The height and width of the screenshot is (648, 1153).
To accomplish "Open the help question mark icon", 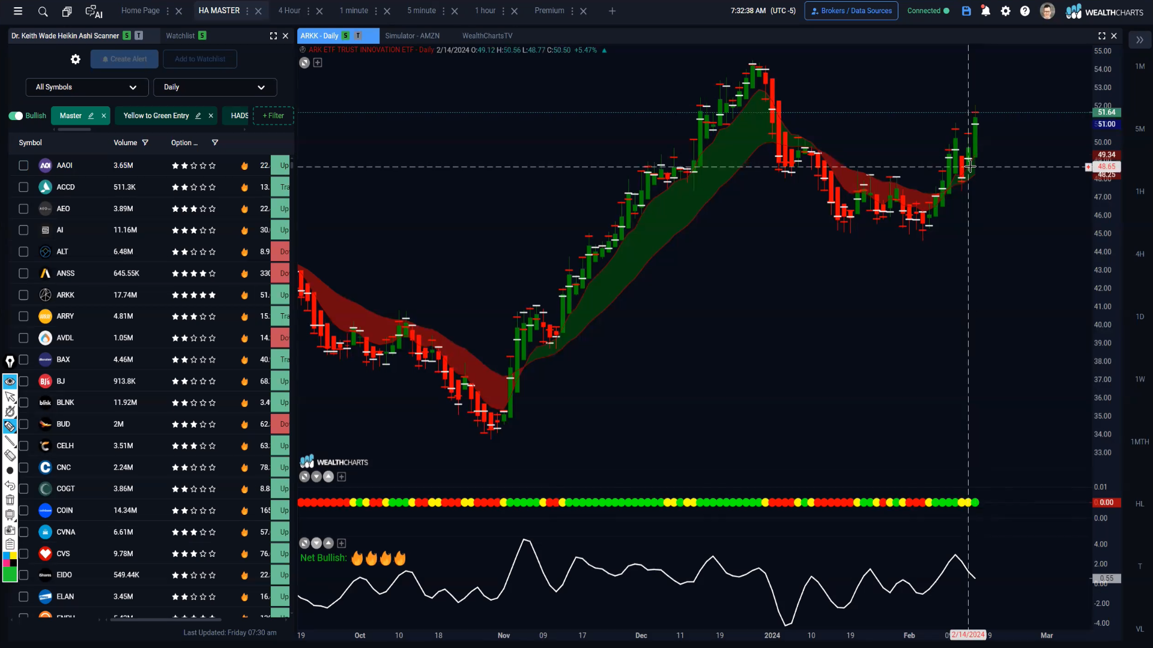I will click(1025, 11).
